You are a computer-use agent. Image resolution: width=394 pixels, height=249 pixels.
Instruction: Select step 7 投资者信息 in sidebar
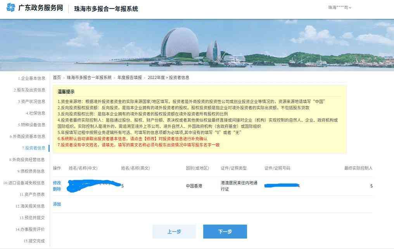click(x=34, y=148)
